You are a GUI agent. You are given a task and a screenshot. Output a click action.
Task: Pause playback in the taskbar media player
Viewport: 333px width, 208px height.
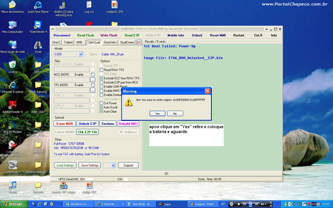(x=250, y=204)
